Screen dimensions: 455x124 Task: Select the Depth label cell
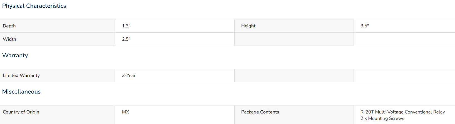[58, 26]
